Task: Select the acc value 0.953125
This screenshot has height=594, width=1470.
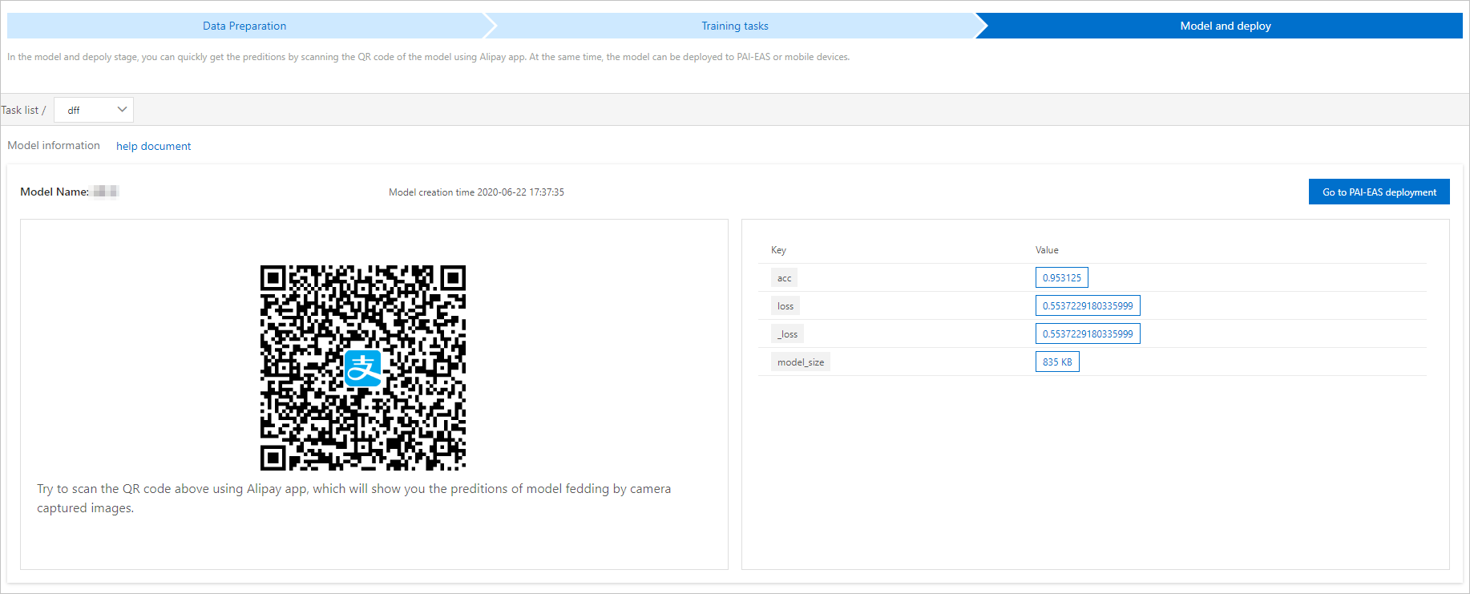Action: point(1061,277)
